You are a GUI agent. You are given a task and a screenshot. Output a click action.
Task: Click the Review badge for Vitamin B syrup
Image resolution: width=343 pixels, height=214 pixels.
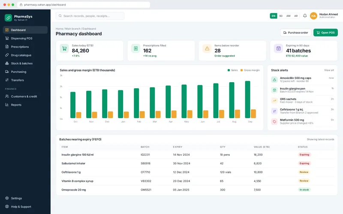304,181
